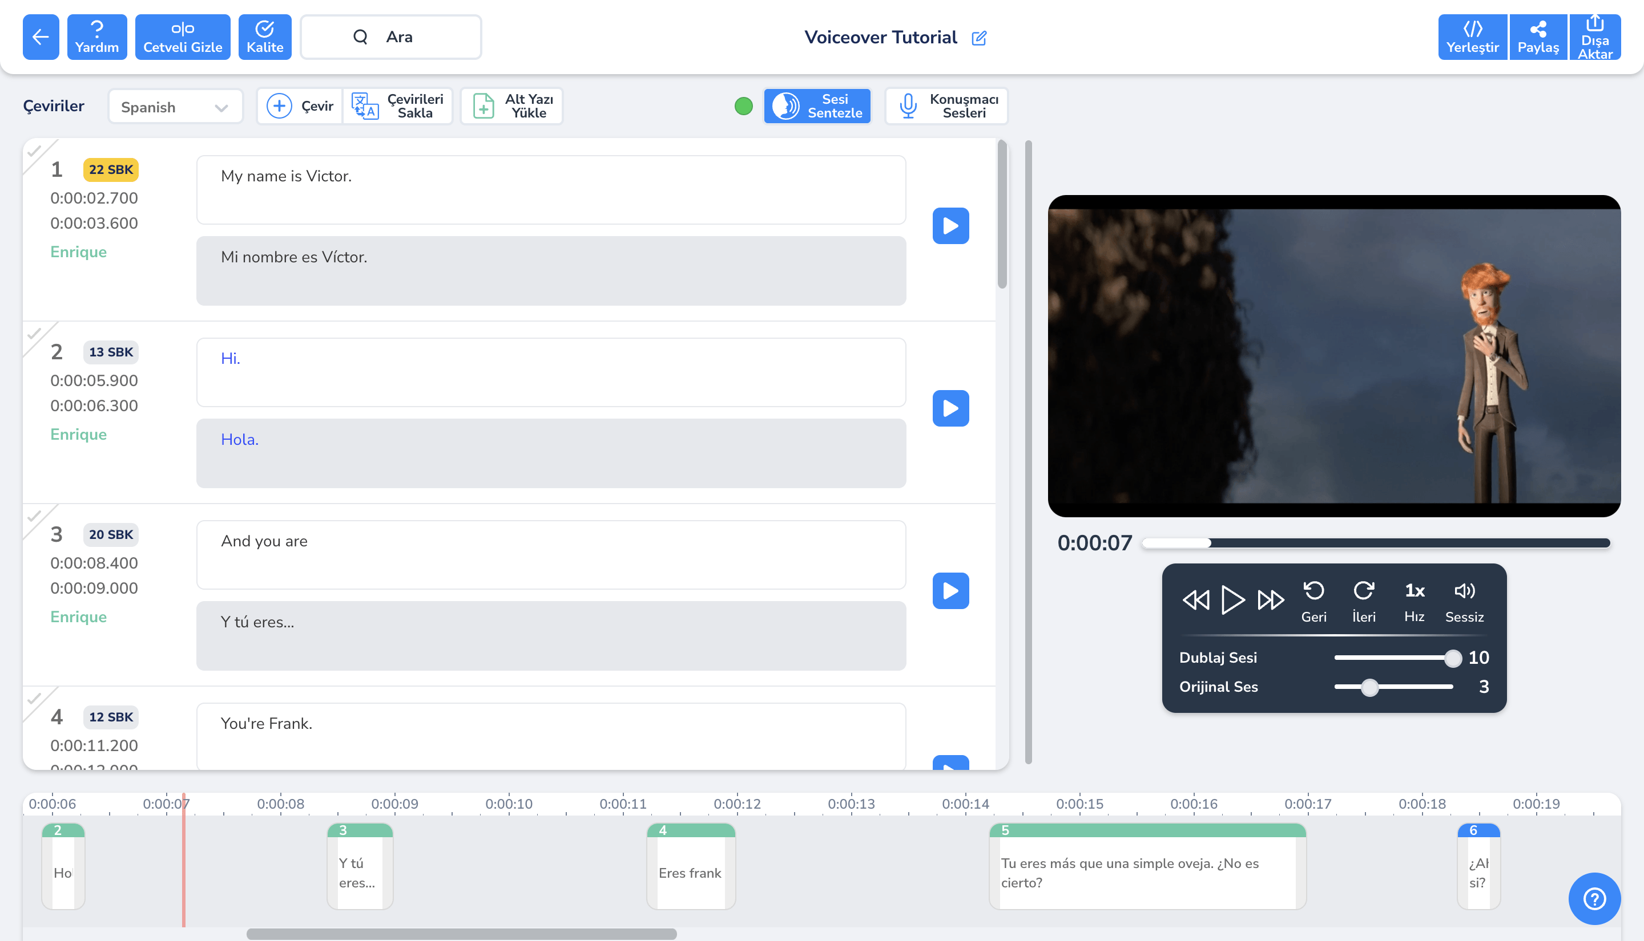
Task: Change playback speed via 1x Hız
Action: pyautogui.click(x=1414, y=601)
